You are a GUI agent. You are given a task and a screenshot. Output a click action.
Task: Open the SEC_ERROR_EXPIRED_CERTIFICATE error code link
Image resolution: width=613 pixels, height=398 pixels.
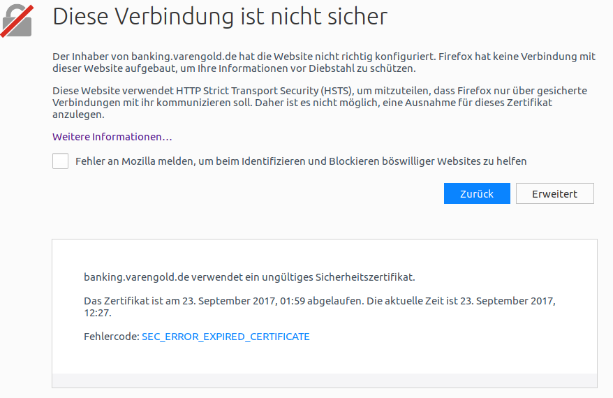tap(226, 337)
